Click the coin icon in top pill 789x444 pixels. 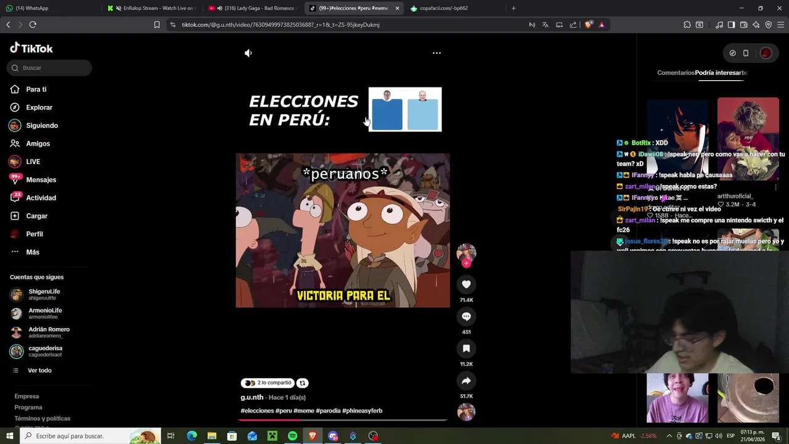point(732,53)
